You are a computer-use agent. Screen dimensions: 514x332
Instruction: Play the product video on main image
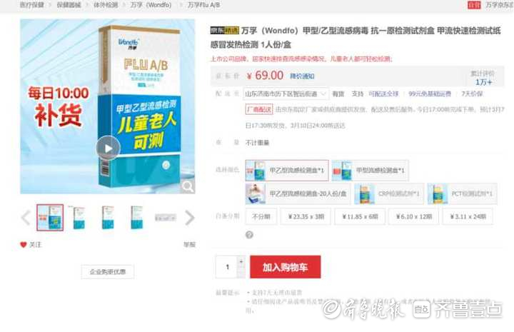coord(109,148)
